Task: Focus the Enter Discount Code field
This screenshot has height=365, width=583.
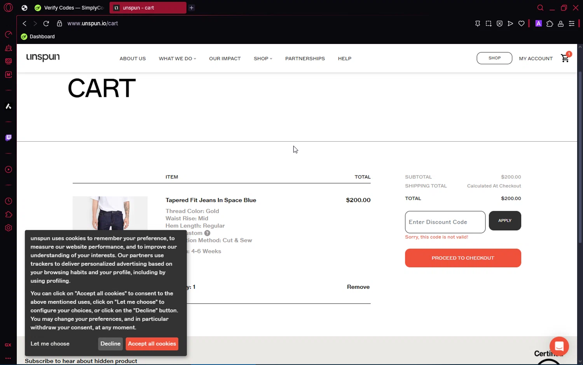Action: coord(445,222)
